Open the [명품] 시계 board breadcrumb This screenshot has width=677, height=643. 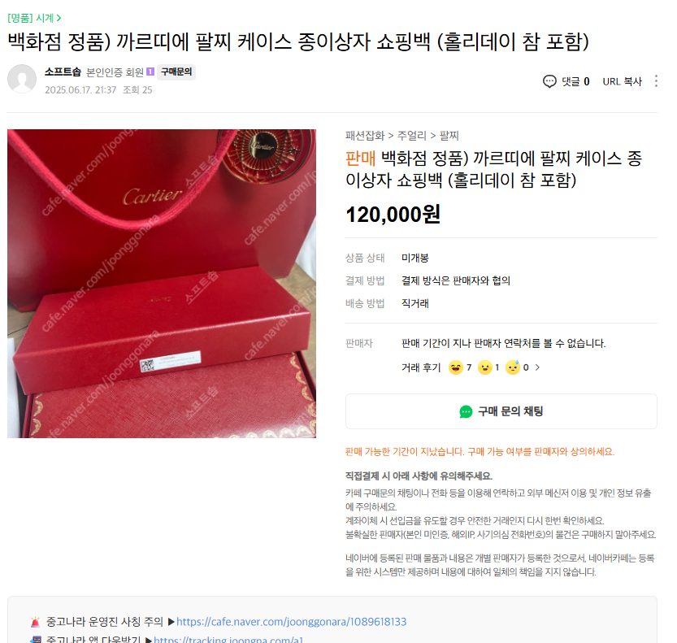click(34, 18)
